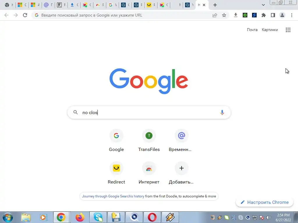
Task: Open the Extensions puzzle piece menu
Action: (x=264, y=15)
